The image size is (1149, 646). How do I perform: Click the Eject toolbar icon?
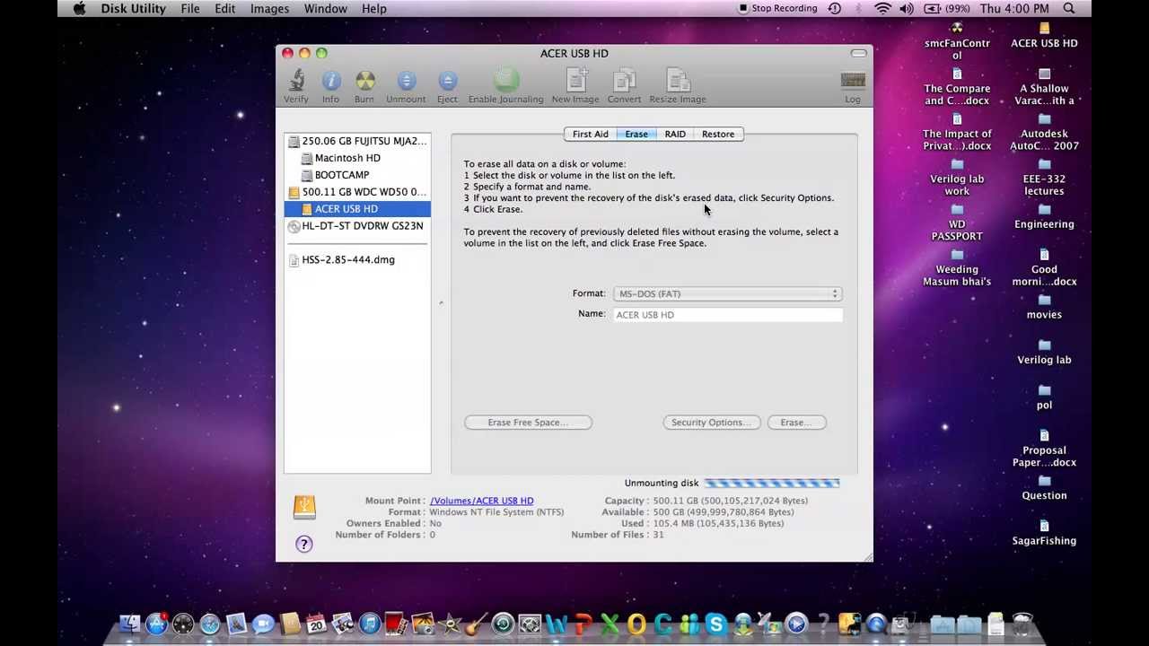[x=447, y=87]
